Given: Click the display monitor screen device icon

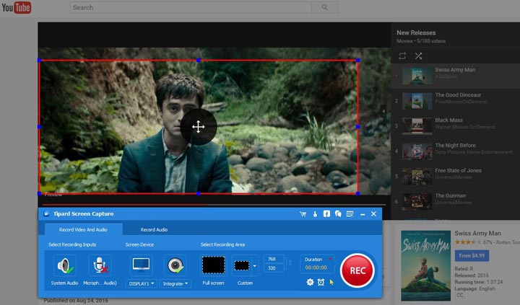Looking at the screenshot, I should [x=141, y=265].
